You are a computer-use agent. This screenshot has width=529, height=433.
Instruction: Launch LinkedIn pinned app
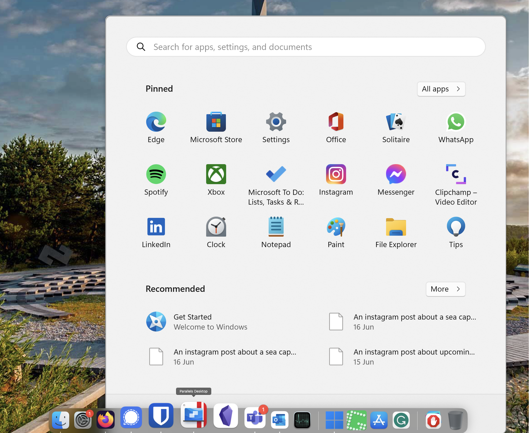point(156,232)
